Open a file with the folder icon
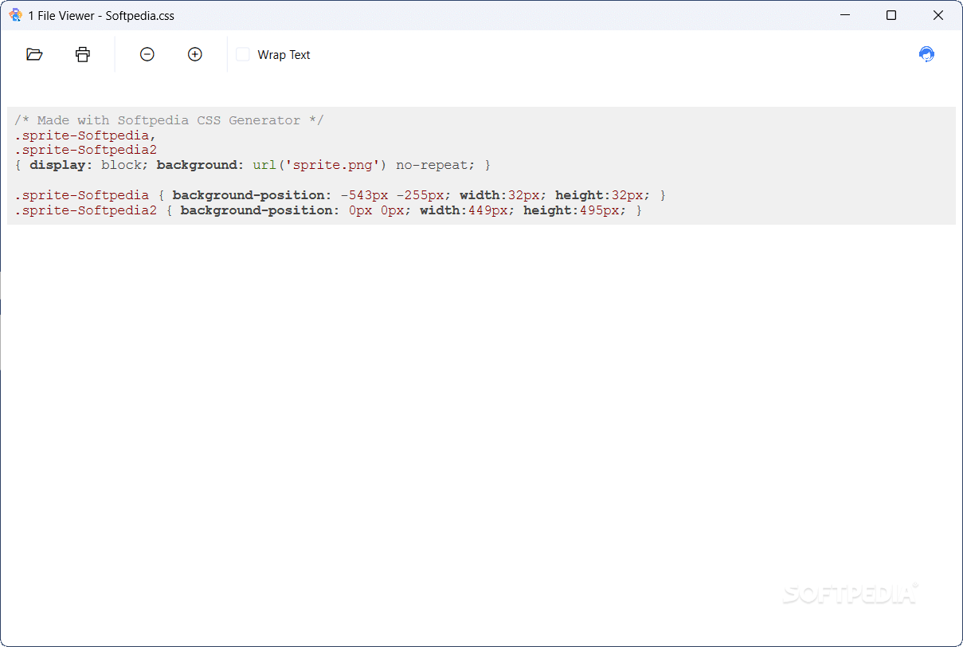The image size is (963, 647). [34, 54]
